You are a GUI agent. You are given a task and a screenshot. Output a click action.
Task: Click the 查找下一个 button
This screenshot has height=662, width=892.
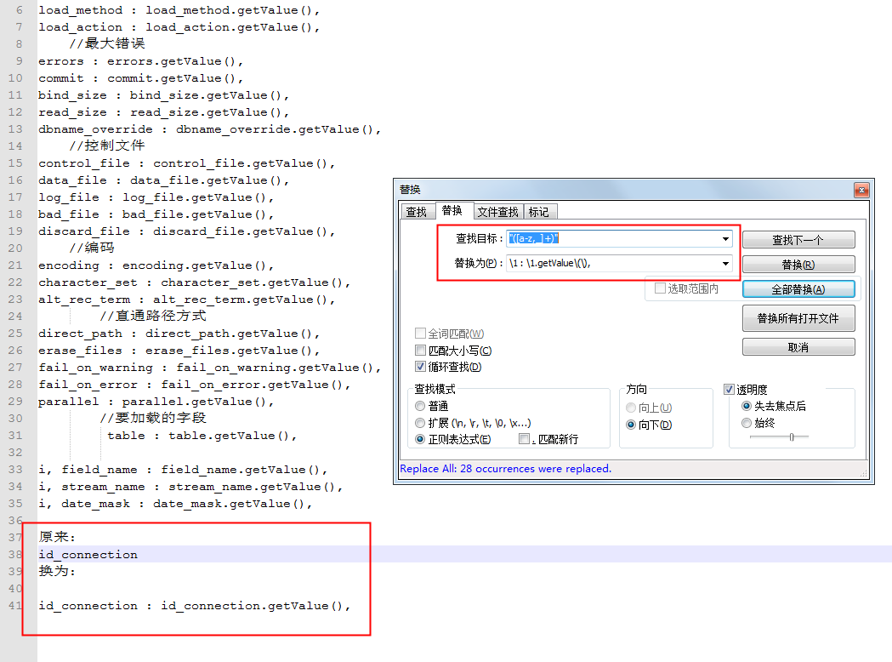pos(798,240)
